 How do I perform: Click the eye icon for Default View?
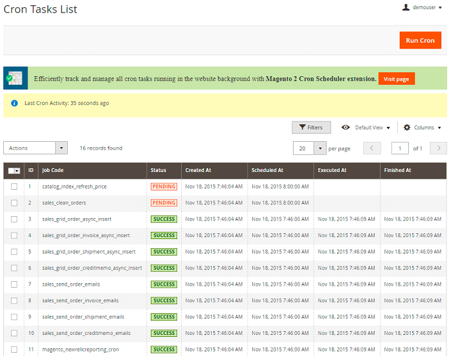(346, 127)
